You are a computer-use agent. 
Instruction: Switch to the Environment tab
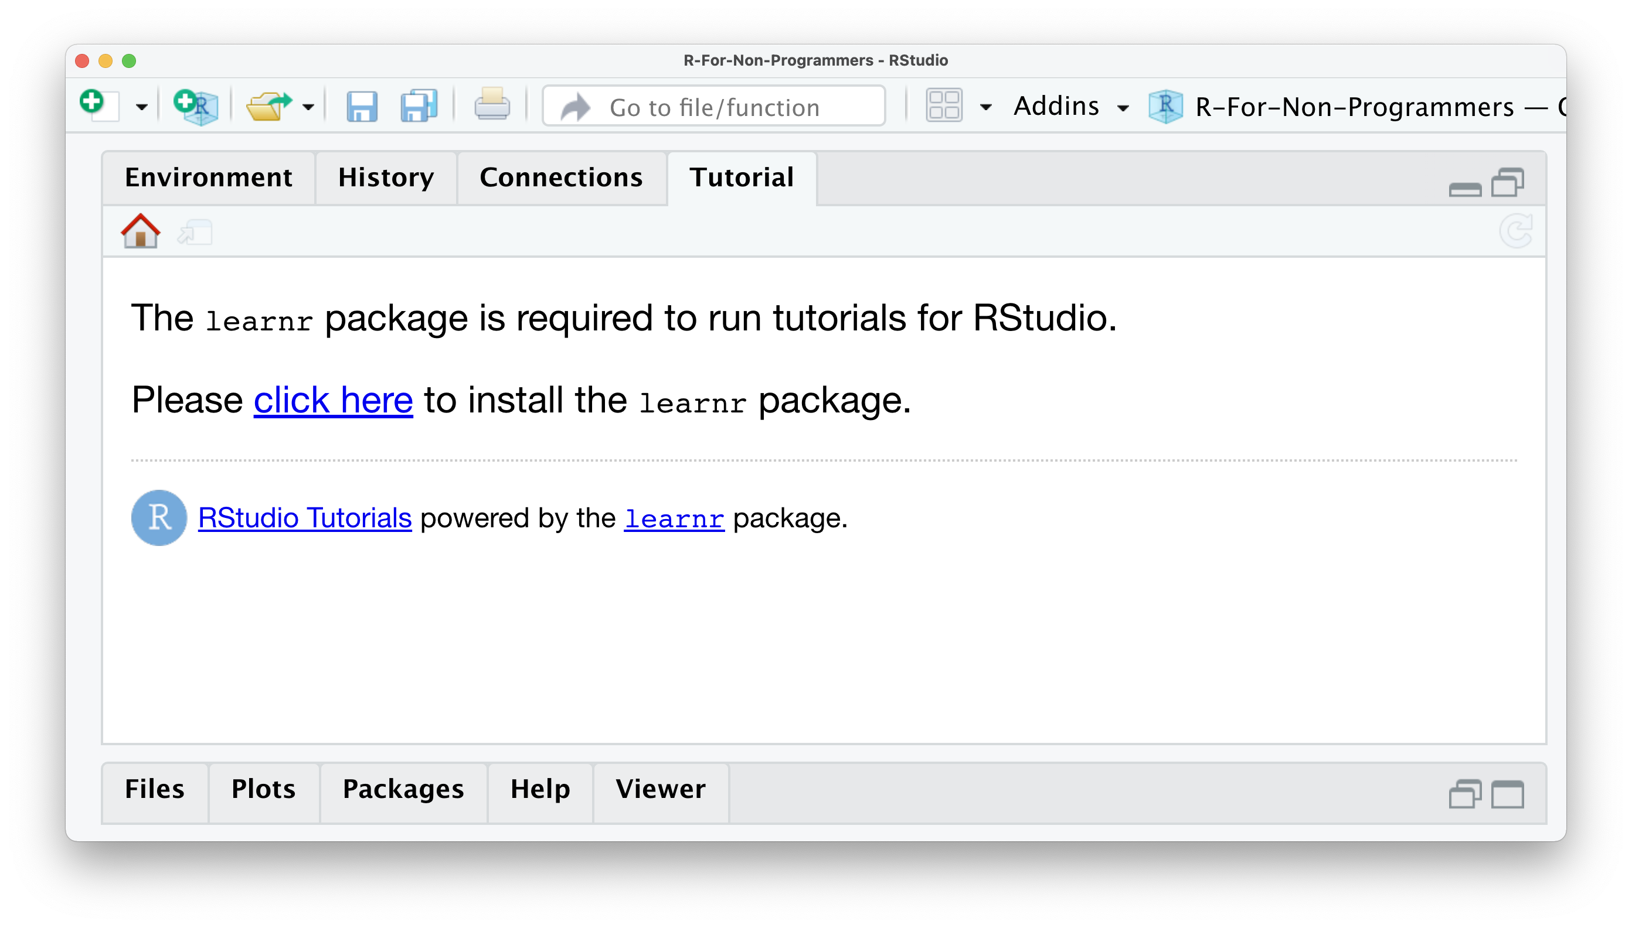(x=209, y=177)
